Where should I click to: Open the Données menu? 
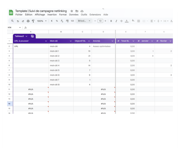tap(74, 15)
